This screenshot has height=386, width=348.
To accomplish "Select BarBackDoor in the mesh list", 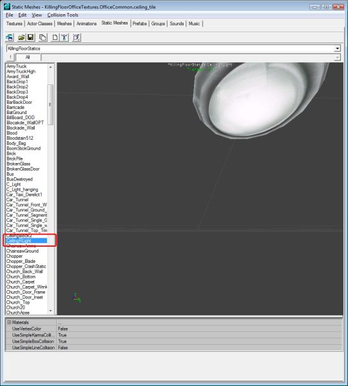I will coord(19,102).
